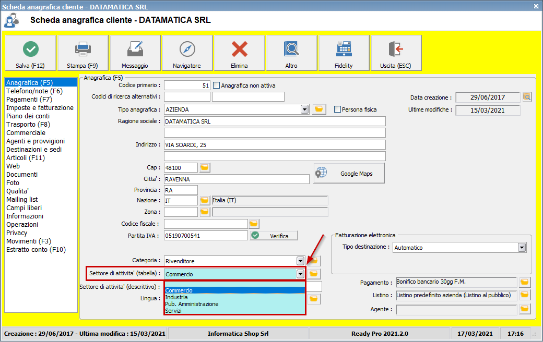Open folder lookup beside the Lingua field
Image resolution: width=543 pixels, height=342 pixels.
point(314,299)
